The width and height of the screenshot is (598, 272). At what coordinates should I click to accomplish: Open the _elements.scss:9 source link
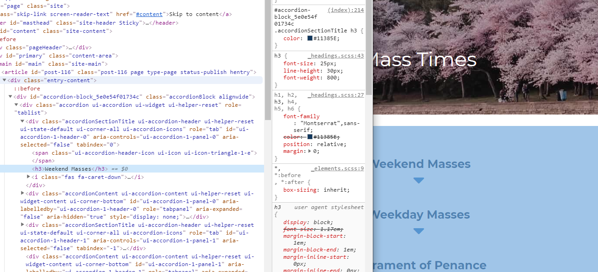point(337,168)
